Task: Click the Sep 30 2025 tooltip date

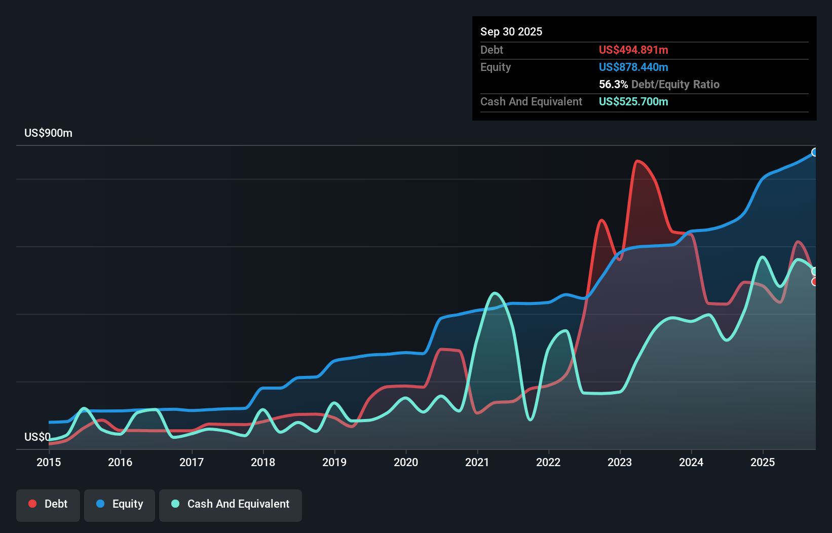Action: click(511, 31)
